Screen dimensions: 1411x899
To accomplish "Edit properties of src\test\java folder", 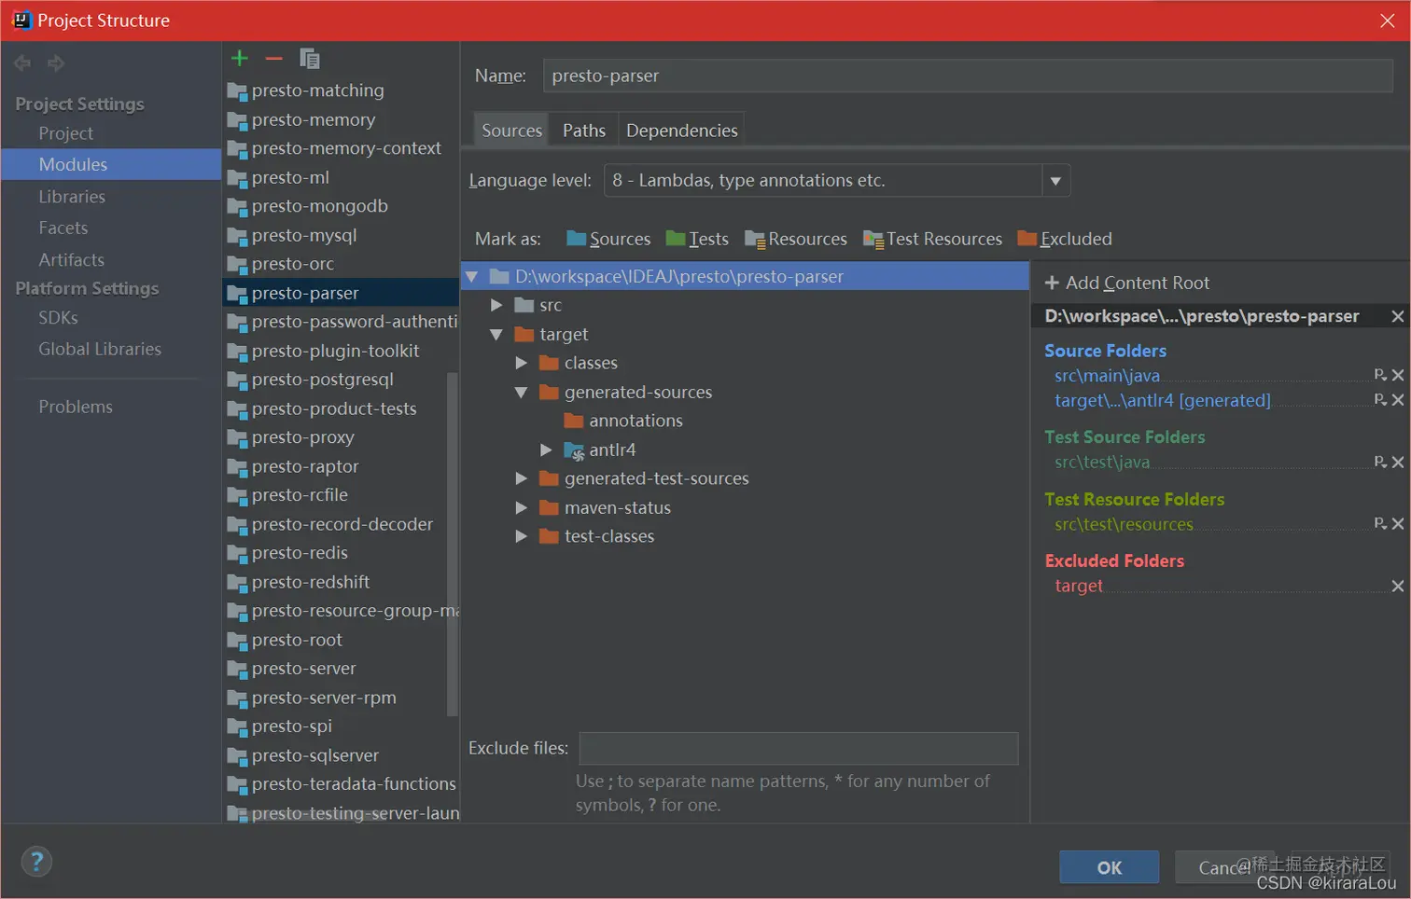I will tap(1380, 462).
